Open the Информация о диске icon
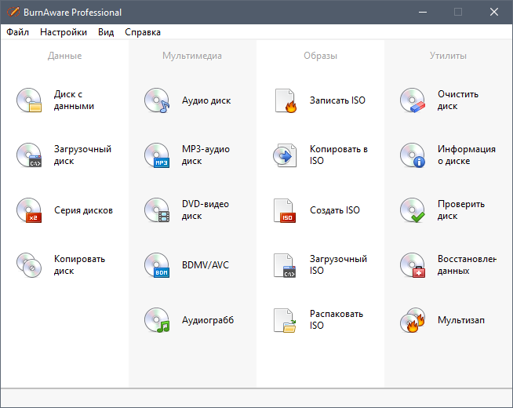 click(413, 155)
